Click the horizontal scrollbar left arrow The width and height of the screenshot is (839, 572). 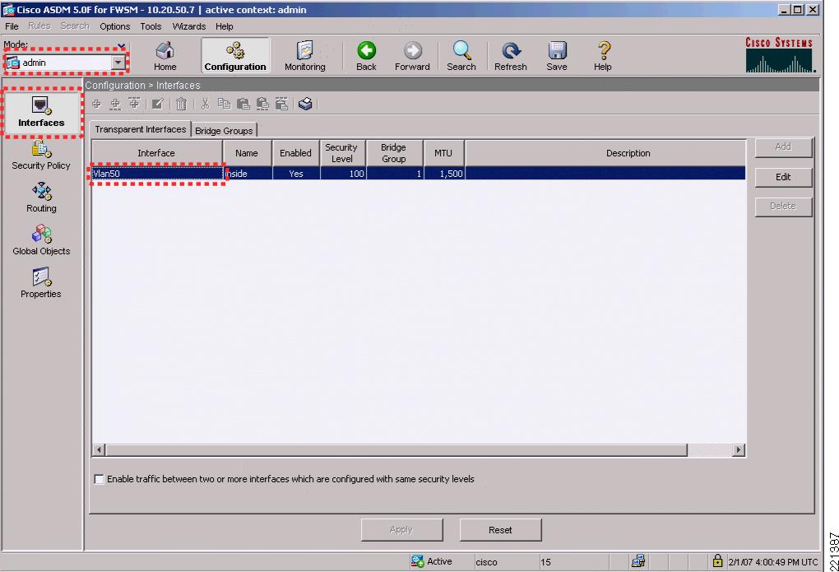coord(99,450)
